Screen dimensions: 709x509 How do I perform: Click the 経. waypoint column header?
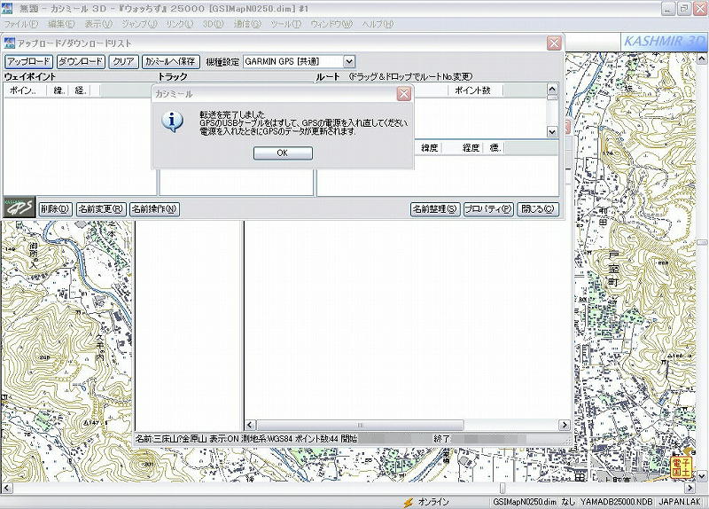pyautogui.click(x=80, y=90)
